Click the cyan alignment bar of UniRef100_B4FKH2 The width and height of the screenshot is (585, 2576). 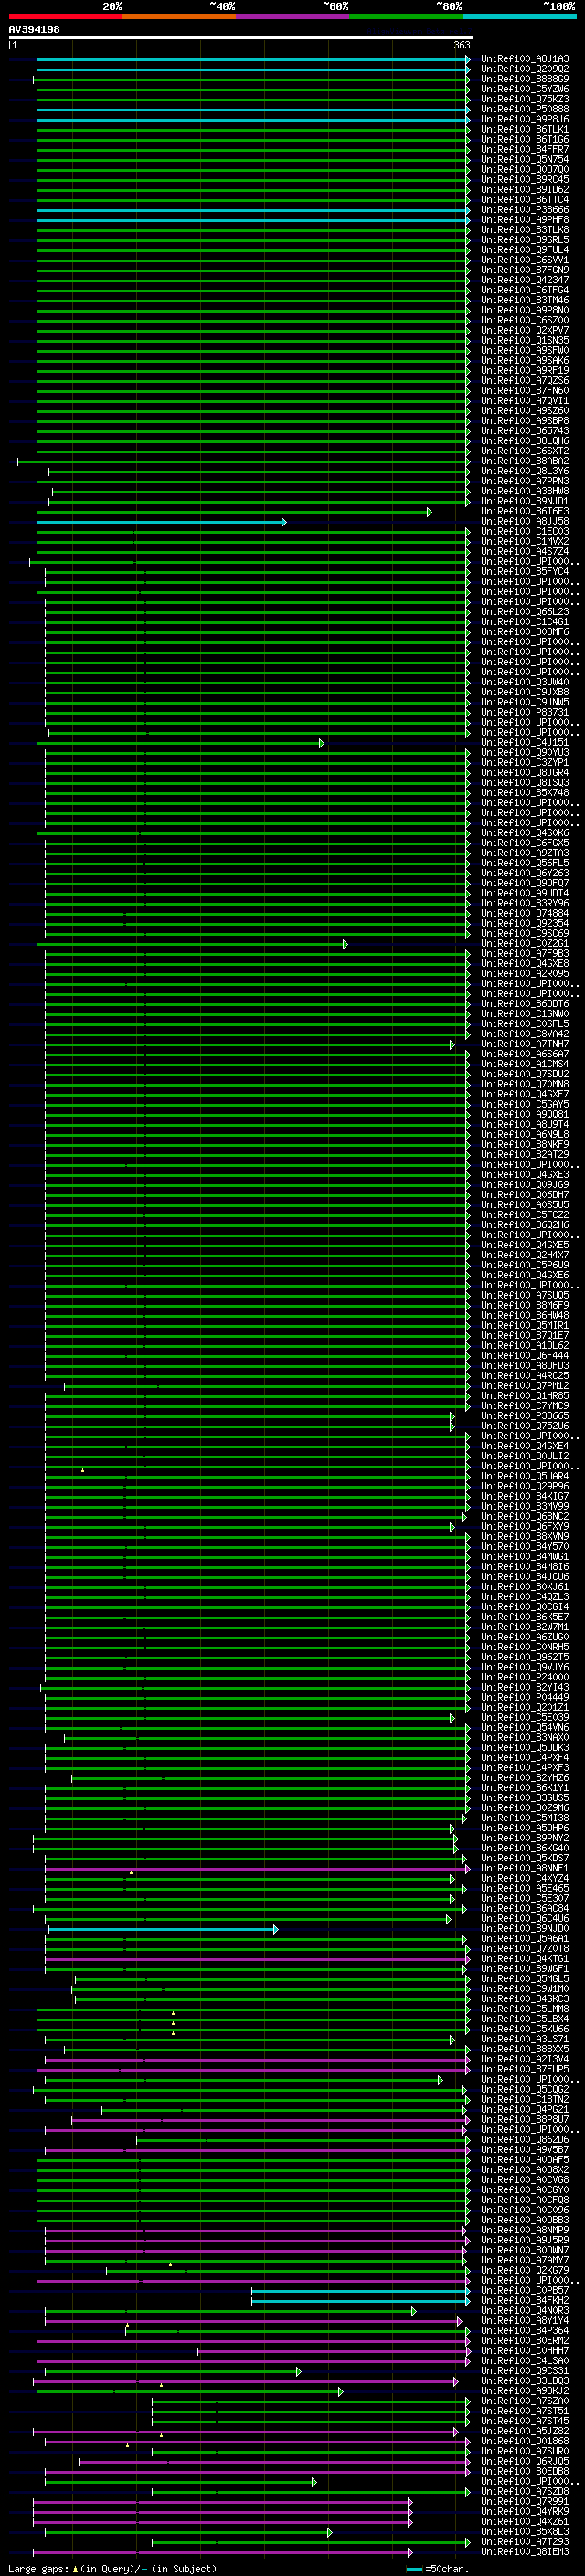point(360,2300)
